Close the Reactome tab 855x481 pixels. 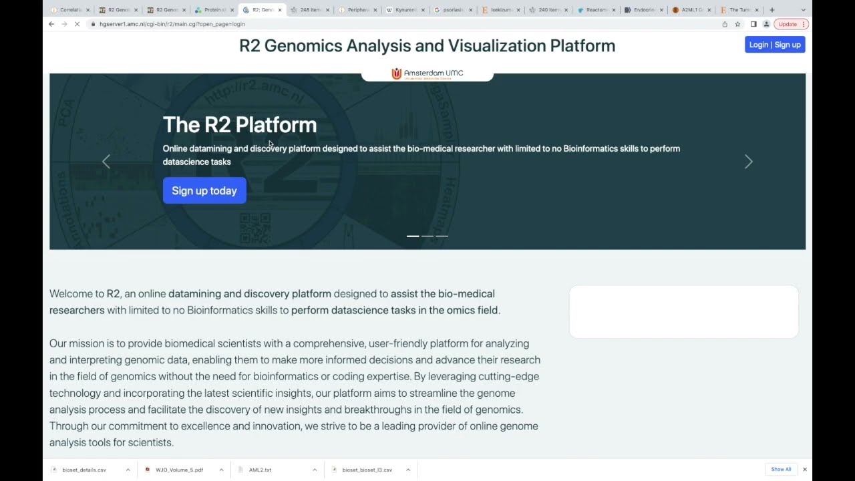(614, 10)
